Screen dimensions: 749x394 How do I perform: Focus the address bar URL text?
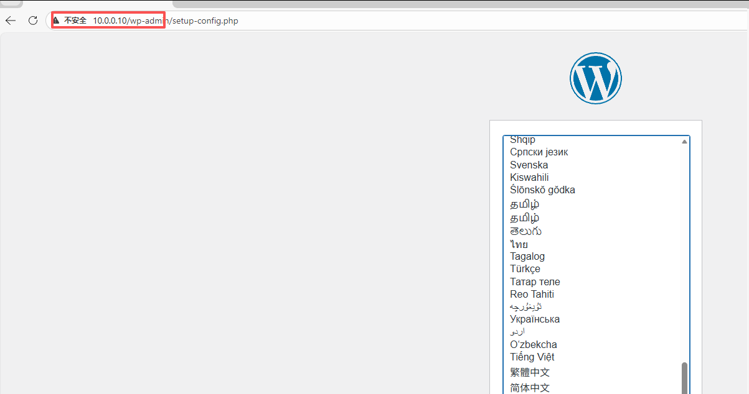click(166, 21)
